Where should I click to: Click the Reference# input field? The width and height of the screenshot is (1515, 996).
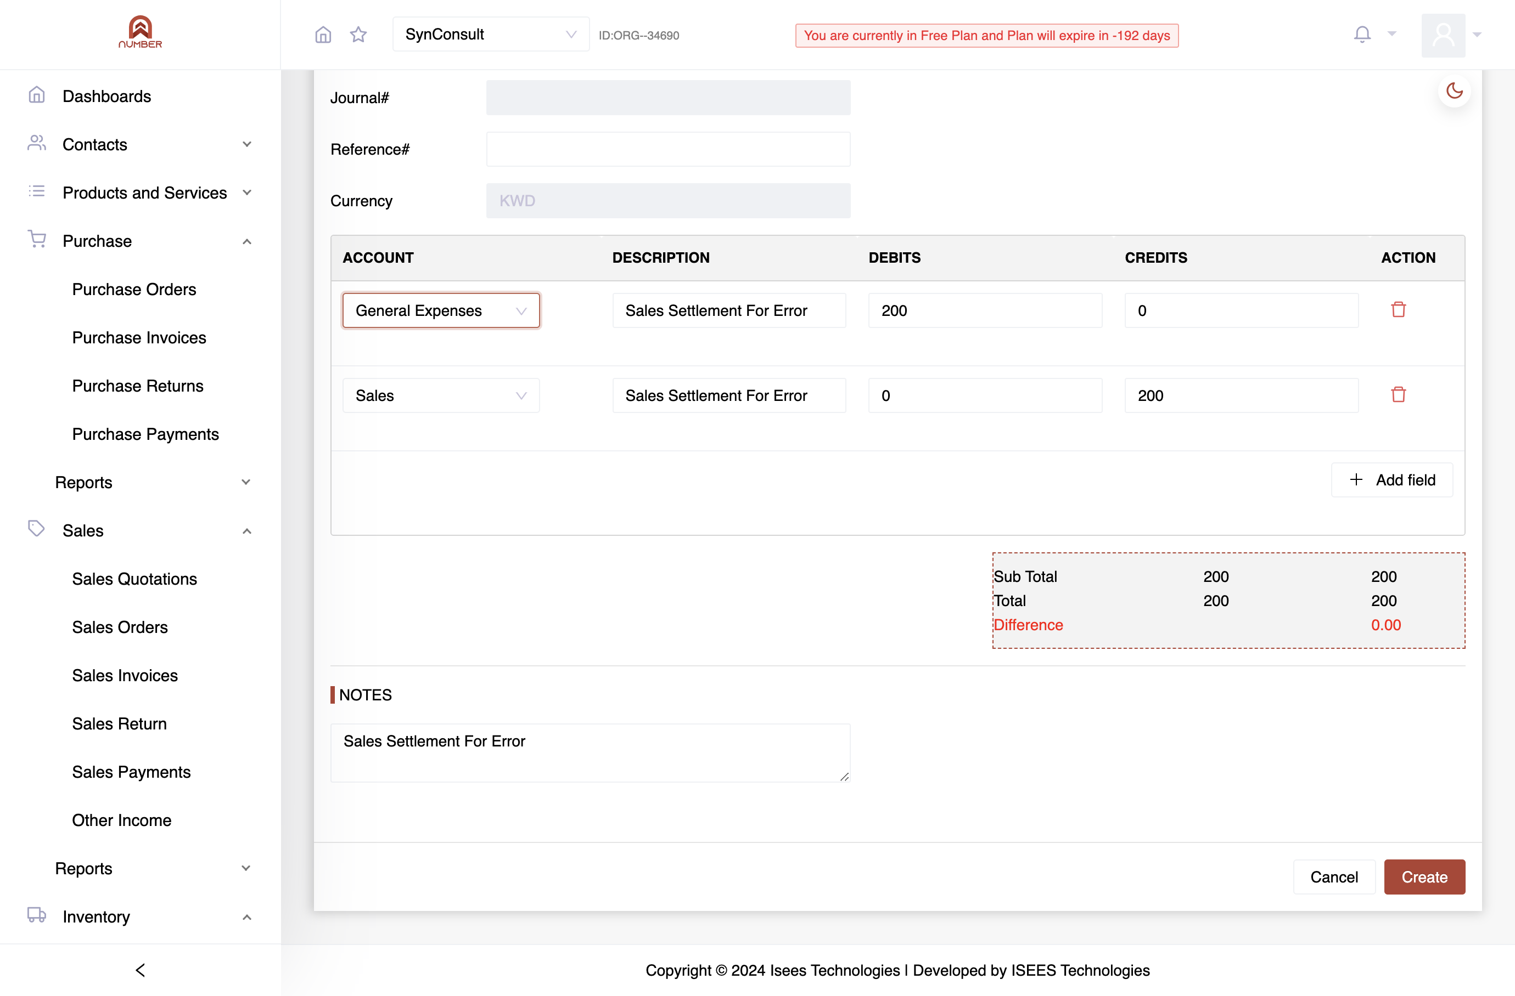click(667, 149)
